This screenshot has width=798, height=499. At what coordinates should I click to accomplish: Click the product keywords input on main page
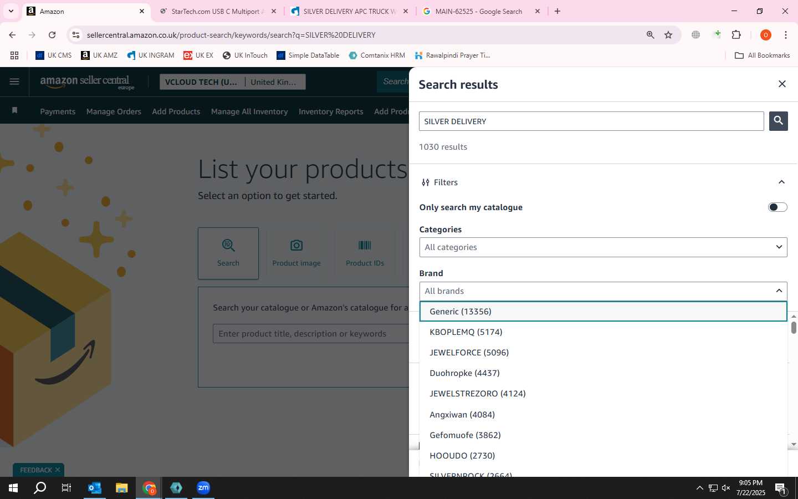[311, 334]
